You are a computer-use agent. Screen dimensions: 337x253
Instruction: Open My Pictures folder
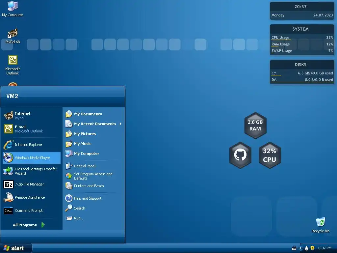tap(93, 134)
